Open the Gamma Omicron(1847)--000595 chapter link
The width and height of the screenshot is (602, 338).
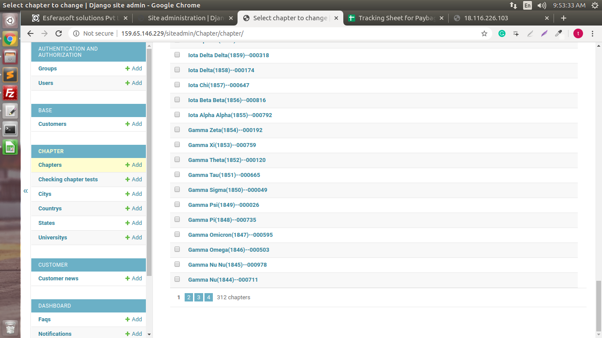pyautogui.click(x=230, y=235)
